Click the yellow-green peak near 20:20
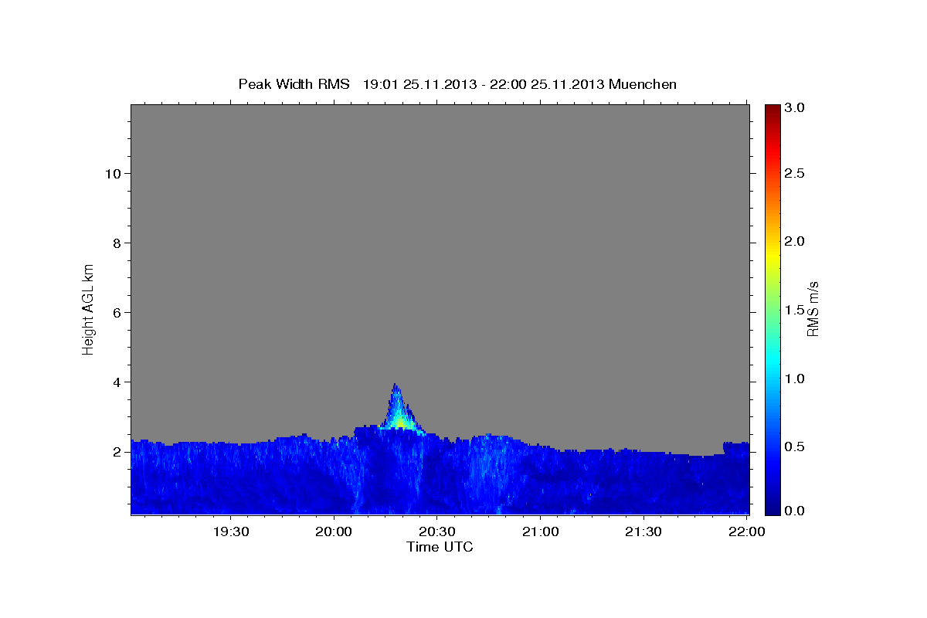Screen dimensions: 927x618 399,421
